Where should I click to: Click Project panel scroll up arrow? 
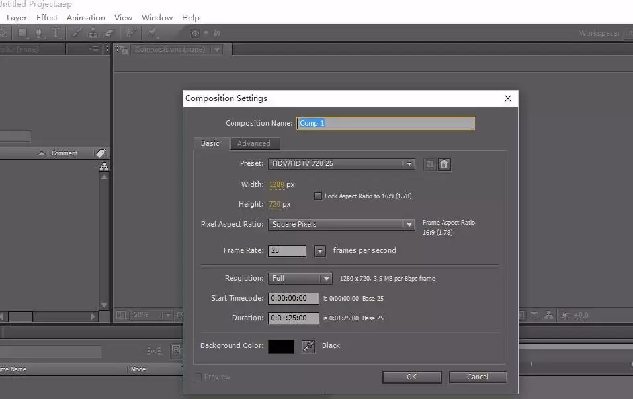tap(104, 177)
